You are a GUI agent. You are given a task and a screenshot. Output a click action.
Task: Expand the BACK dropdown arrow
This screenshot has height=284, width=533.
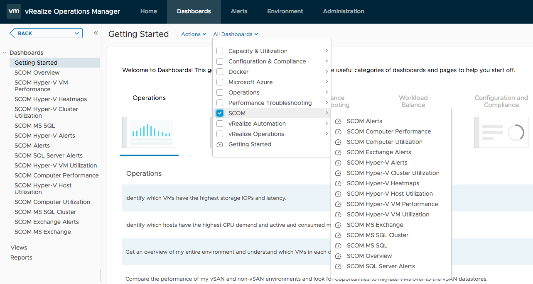76,34
